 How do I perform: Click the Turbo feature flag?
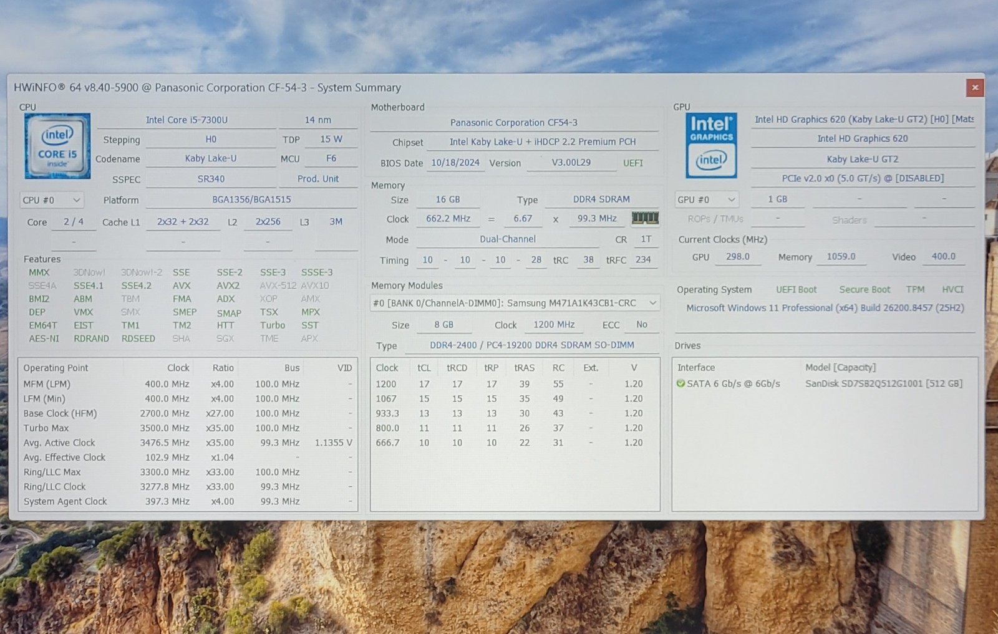coord(273,325)
